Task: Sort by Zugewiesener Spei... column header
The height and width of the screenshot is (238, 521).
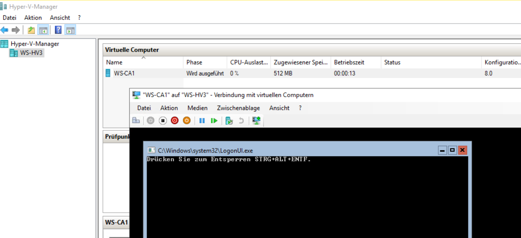Action: 300,62
